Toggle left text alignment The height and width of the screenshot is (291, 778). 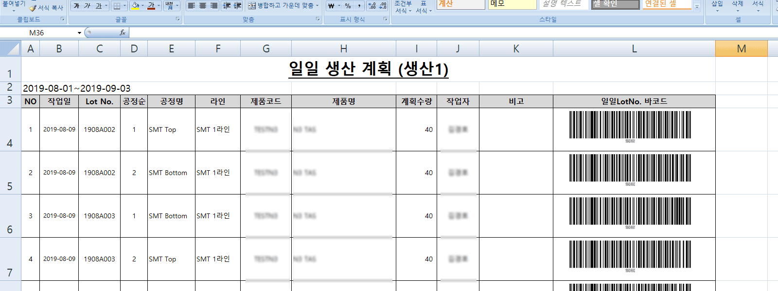[192, 6]
